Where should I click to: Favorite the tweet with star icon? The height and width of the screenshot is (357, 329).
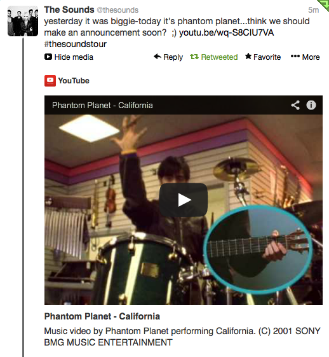coord(248,56)
